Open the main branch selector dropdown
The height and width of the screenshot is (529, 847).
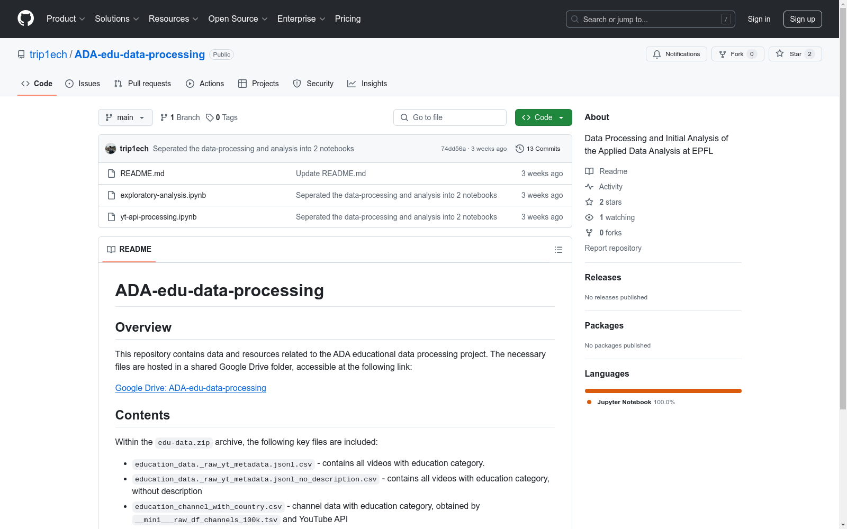125,117
